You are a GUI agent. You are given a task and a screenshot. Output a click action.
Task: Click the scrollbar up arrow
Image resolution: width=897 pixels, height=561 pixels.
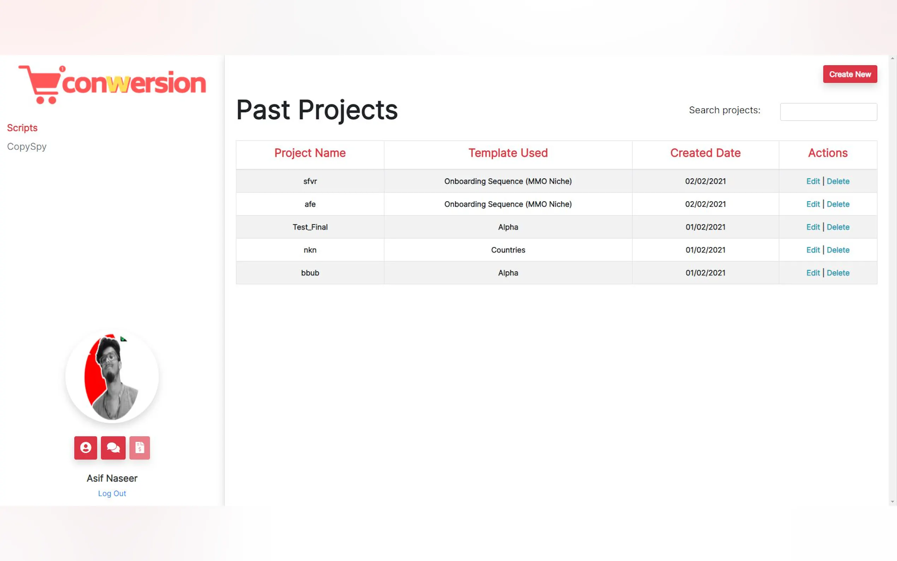tap(892, 58)
